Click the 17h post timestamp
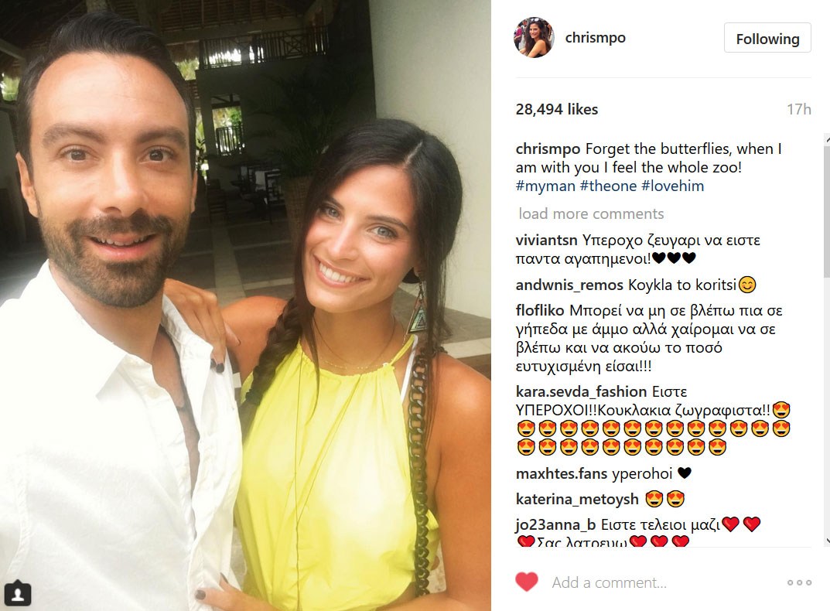Screen dimensions: 830x611 pyautogui.click(x=799, y=109)
